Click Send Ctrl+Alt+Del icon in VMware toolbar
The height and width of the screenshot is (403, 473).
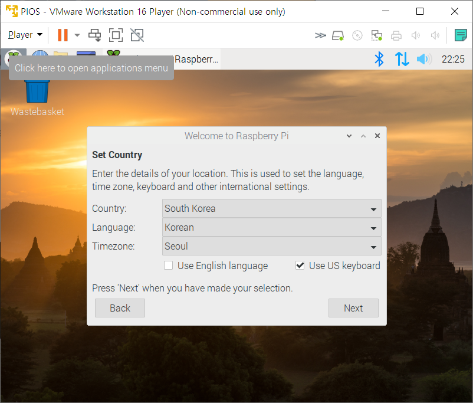pyautogui.click(x=94, y=35)
